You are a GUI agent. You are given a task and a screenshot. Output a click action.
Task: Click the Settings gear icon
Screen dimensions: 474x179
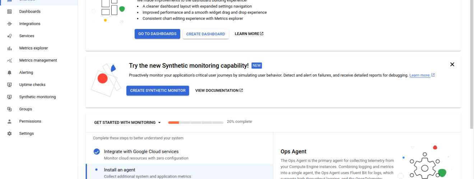10,133
